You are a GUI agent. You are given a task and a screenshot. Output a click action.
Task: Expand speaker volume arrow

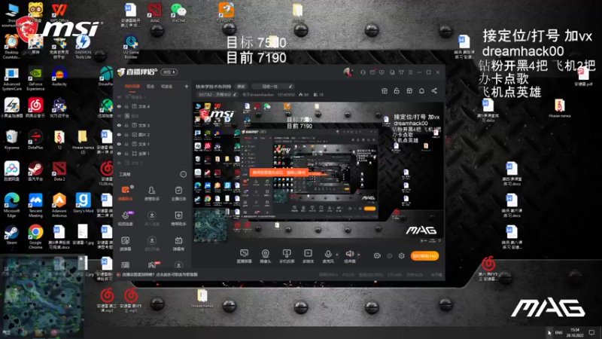click(x=359, y=254)
